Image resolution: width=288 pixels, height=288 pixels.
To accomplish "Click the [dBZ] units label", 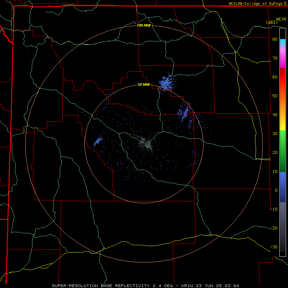I will click(272, 22).
